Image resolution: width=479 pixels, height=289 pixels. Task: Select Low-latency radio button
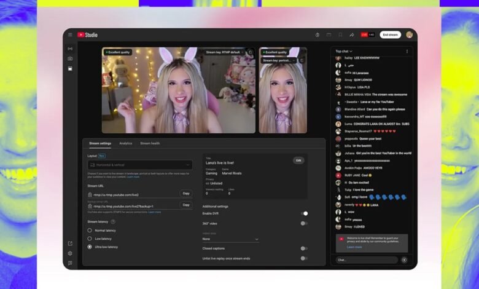[90, 239]
